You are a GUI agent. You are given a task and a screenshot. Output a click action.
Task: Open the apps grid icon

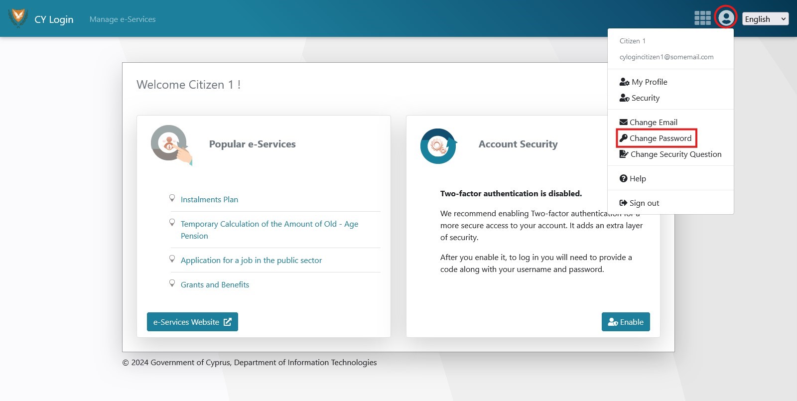click(702, 18)
